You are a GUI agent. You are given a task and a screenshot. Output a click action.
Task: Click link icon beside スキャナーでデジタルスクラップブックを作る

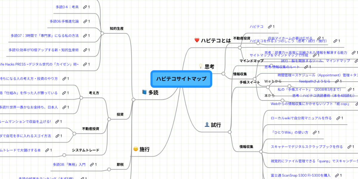(x=349, y=146)
